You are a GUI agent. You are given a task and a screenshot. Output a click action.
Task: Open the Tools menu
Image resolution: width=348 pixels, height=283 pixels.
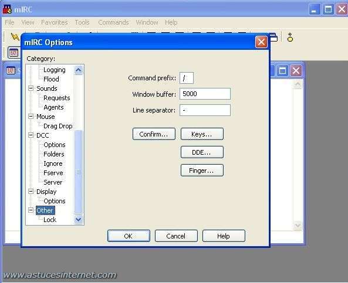coord(82,22)
